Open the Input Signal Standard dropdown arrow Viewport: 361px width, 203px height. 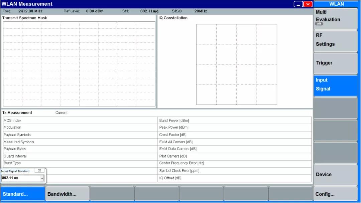pyautogui.click(x=42, y=178)
